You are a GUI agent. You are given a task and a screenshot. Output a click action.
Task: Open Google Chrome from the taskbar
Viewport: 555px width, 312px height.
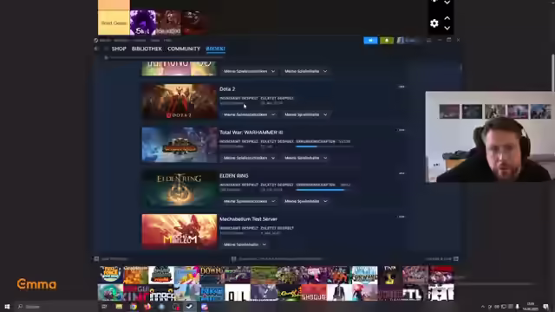[x=133, y=307]
